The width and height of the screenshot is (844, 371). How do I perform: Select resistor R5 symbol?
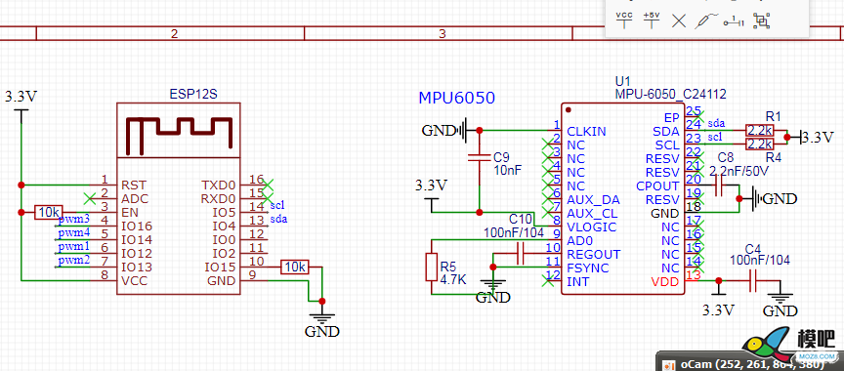tap(431, 268)
